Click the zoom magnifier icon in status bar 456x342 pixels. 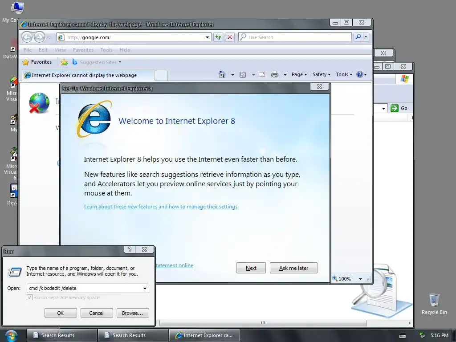(335, 278)
